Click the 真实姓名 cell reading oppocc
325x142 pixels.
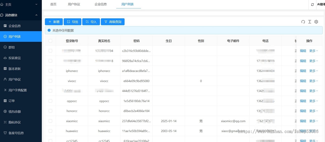pyautogui.click(x=104, y=101)
